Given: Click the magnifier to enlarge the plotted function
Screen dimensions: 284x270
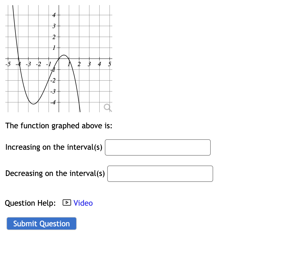Looking at the screenshot, I should (108, 108).
